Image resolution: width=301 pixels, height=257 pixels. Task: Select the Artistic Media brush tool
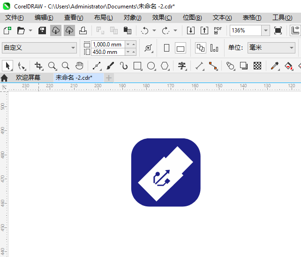tap(110, 66)
